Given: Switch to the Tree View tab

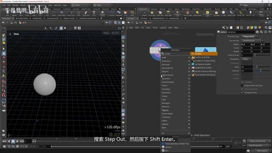Looking at the screenshot, I should 144,18.
